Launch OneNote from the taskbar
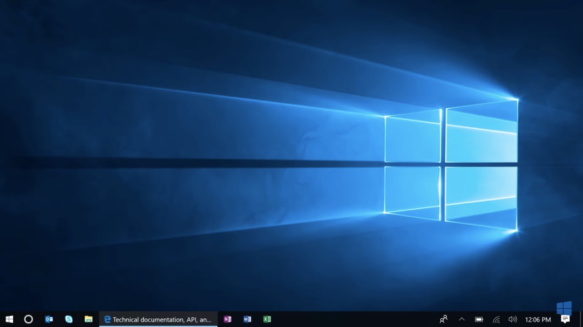The width and height of the screenshot is (583, 327). click(x=227, y=319)
